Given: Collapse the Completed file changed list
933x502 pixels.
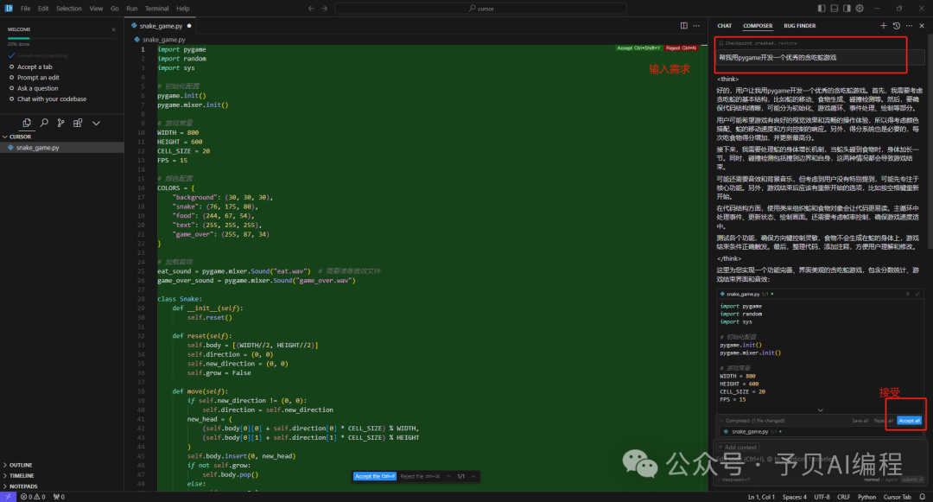Looking at the screenshot, I should click(x=721, y=421).
